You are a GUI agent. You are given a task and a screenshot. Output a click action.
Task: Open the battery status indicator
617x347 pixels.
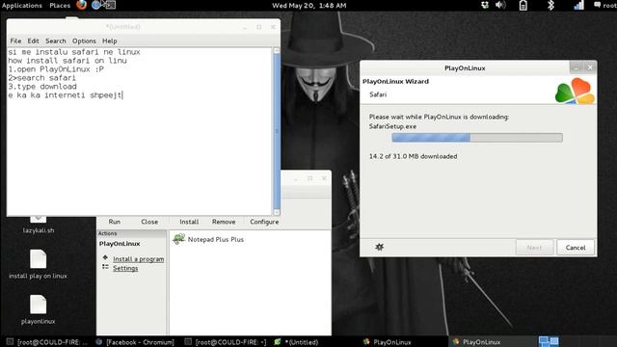pos(523,5)
